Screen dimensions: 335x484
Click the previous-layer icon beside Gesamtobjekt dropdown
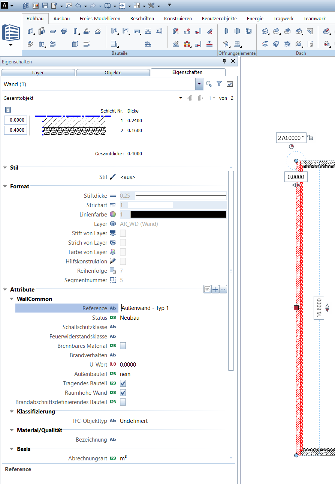(190, 98)
